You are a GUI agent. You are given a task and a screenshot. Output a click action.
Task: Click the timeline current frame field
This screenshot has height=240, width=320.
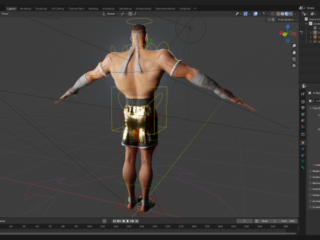(245, 221)
